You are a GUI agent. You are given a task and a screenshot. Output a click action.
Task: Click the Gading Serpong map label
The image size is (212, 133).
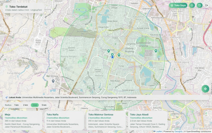[129, 50]
